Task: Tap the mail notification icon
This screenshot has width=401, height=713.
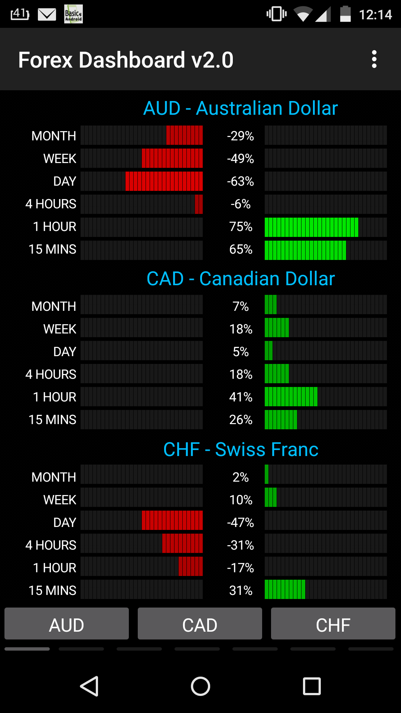Action: tap(47, 14)
